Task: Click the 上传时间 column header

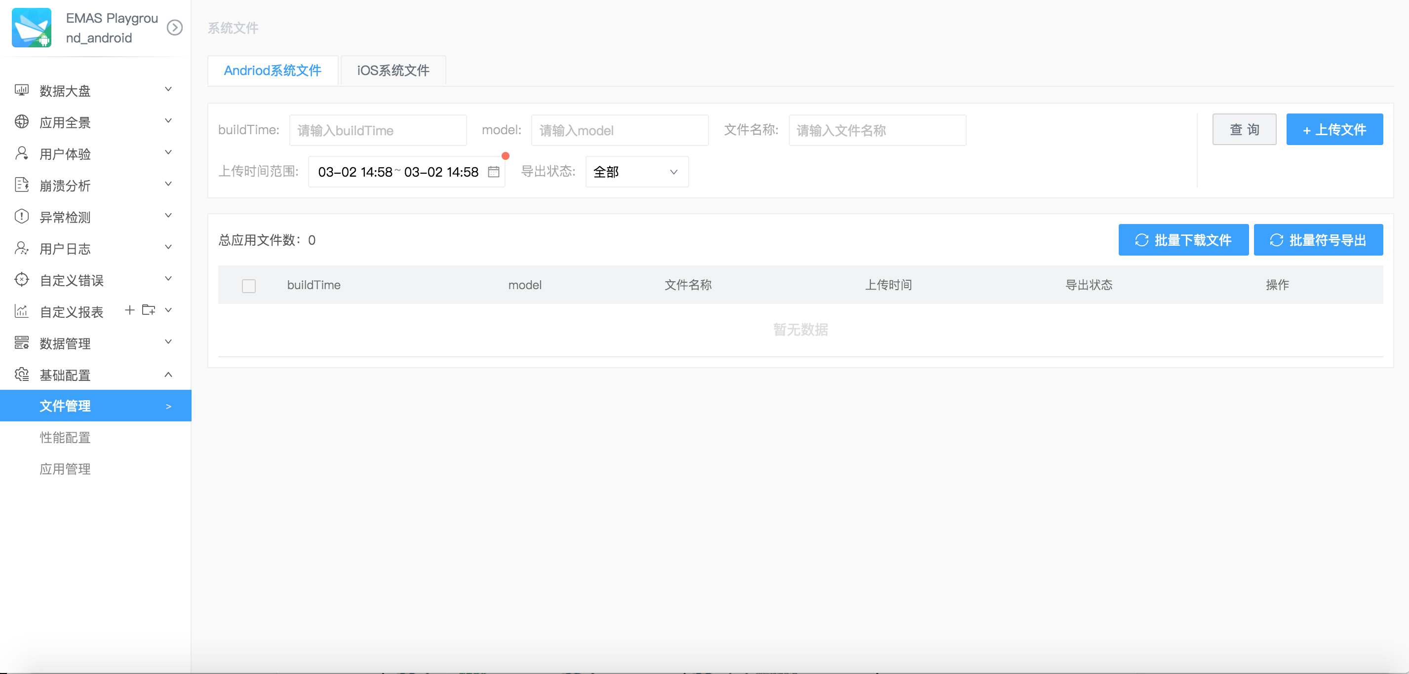Action: (x=888, y=285)
